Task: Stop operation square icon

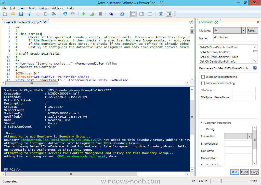Action: pos(100,14)
